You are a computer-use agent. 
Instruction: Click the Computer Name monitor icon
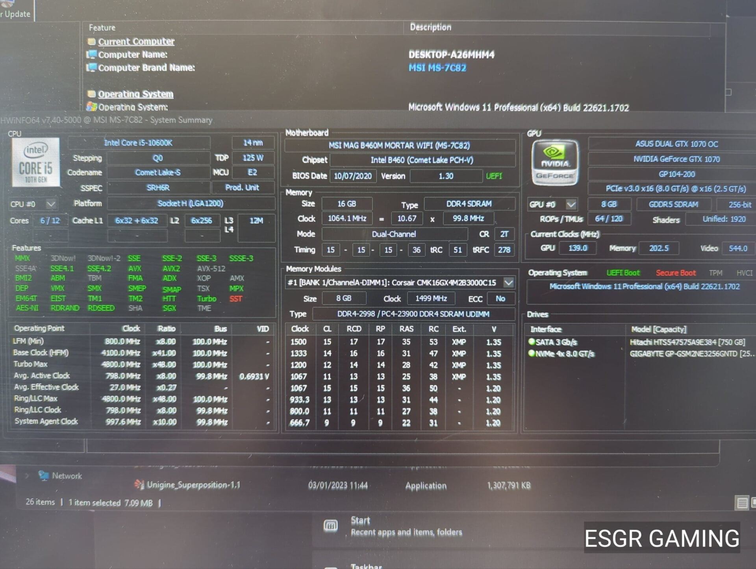91,54
